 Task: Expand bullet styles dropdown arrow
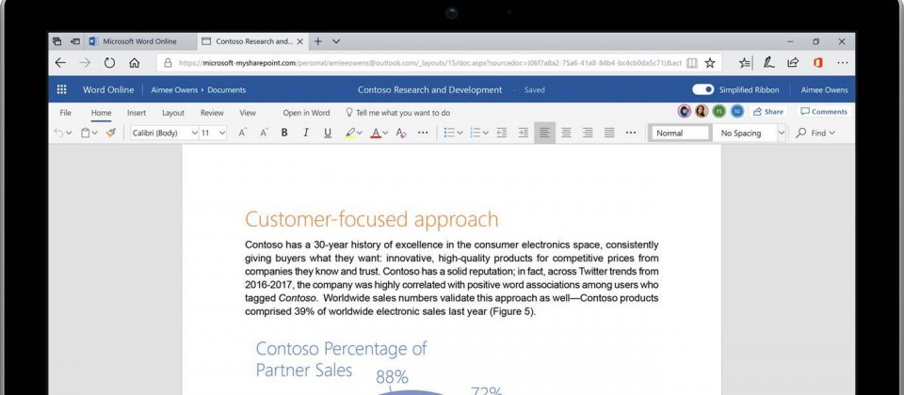point(460,133)
